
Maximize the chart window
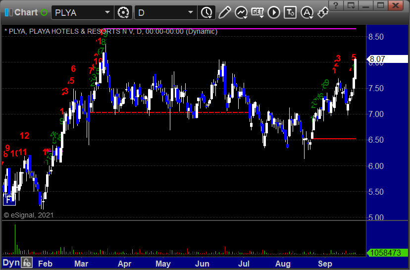tap(380, 5)
